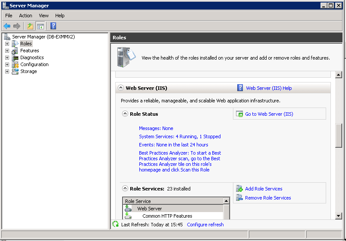Select Diagnostics in the console tree

point(32,57)
